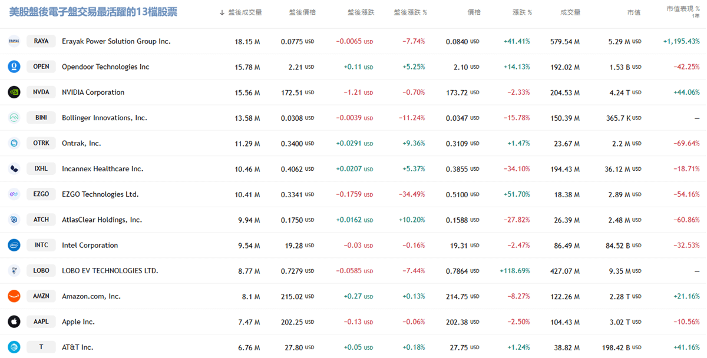Open AtlasClear Holdings, Inc. name link
The image size is (707, 358).
click(x=102, y=220)
